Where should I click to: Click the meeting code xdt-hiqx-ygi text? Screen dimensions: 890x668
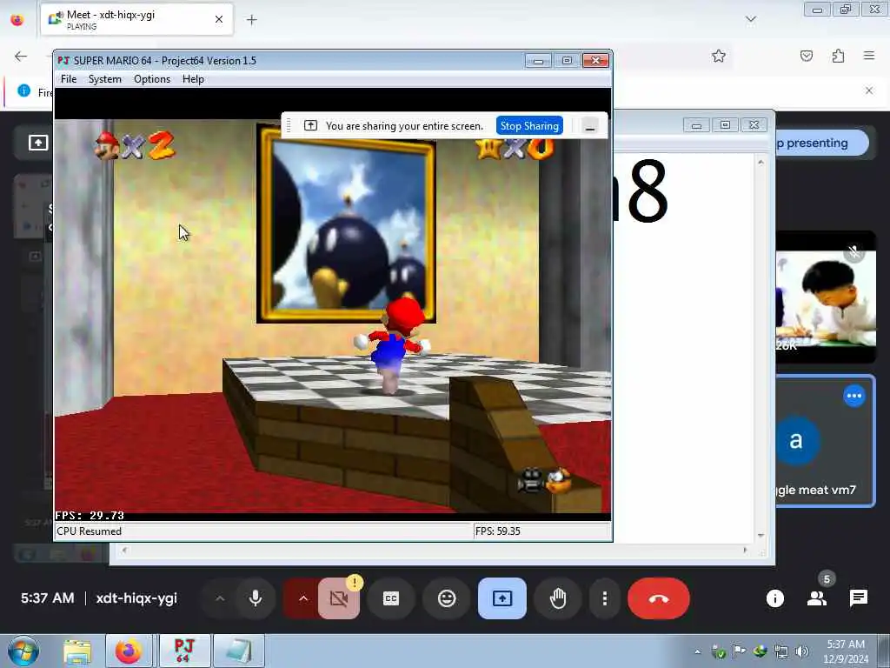136,598
